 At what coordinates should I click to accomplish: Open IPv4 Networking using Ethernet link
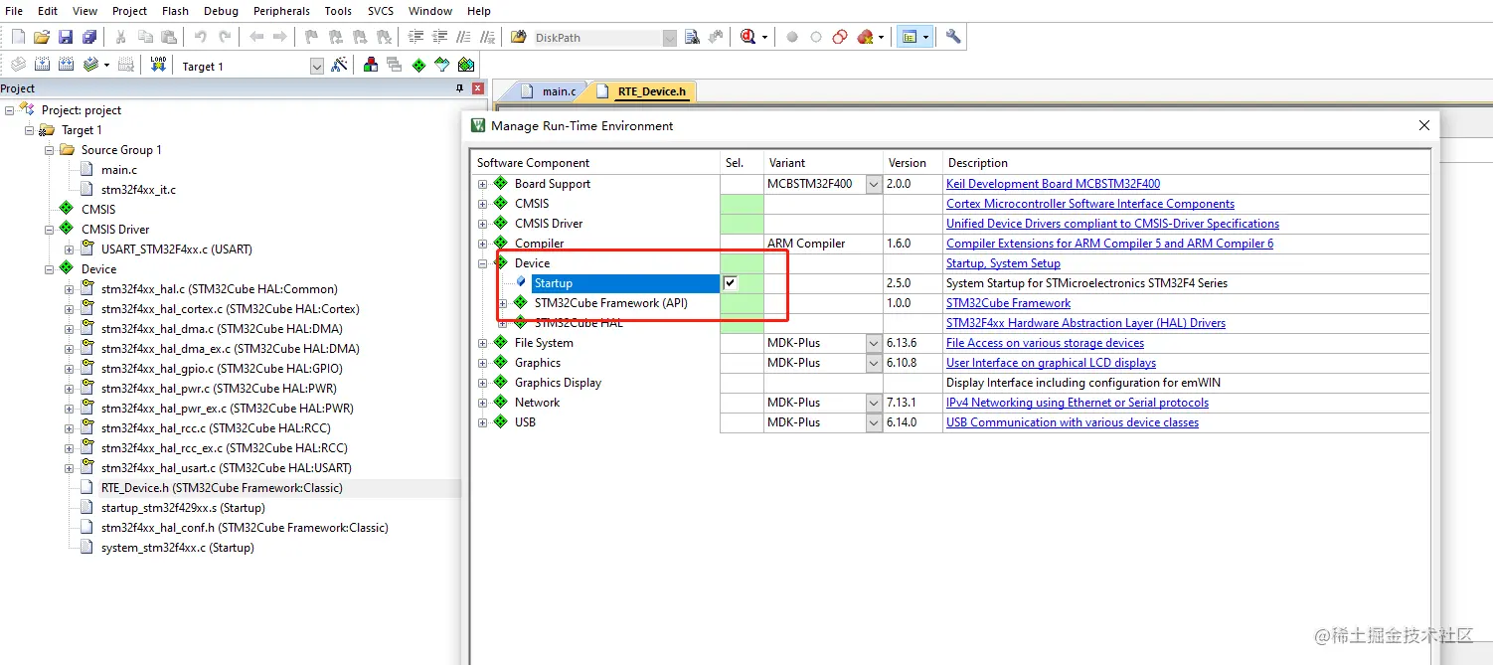1078,403
